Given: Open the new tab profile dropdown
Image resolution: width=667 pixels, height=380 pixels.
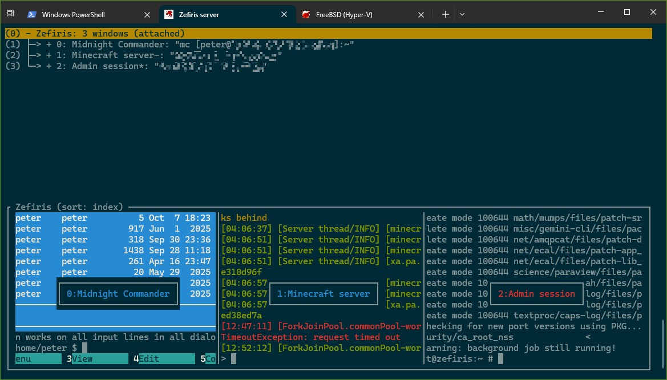Looking at the screenshot, I should 462,14.
